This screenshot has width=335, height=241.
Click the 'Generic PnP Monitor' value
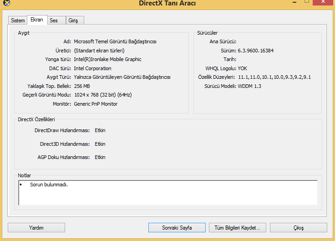pyautogui.click(x=96, y=104)
